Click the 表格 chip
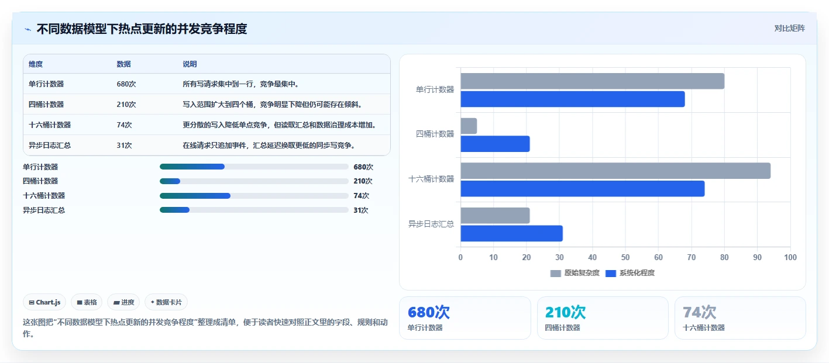Screen dimensions: 829x363 [87, 302]
